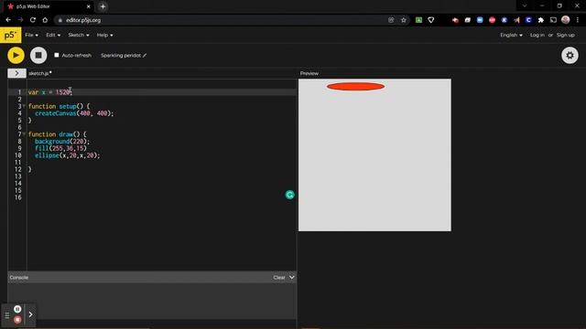Open the Help menu

(104, 35)
